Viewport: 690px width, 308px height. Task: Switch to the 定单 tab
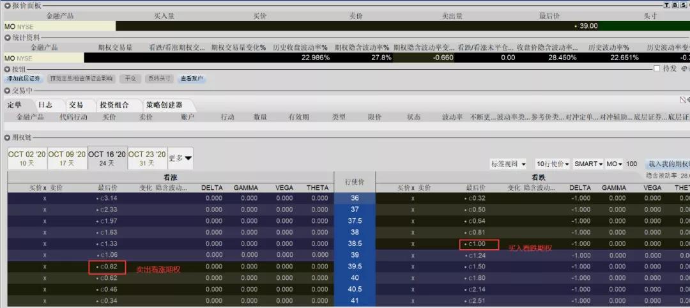[x=15, y=105]
